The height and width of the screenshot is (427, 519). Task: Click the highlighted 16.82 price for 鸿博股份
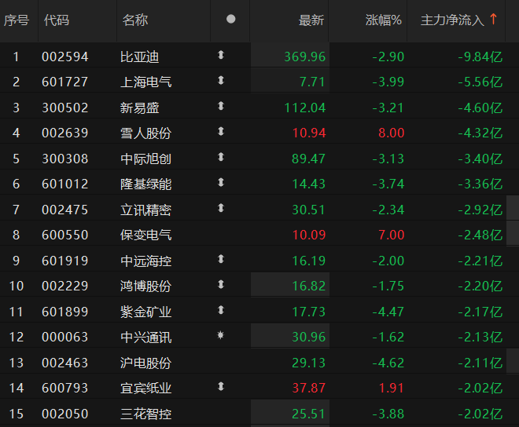[x=308, y=286]
